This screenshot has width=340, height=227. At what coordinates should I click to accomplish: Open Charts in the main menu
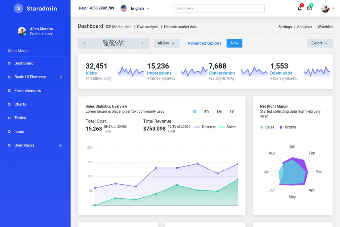click(x=20, y=104)
